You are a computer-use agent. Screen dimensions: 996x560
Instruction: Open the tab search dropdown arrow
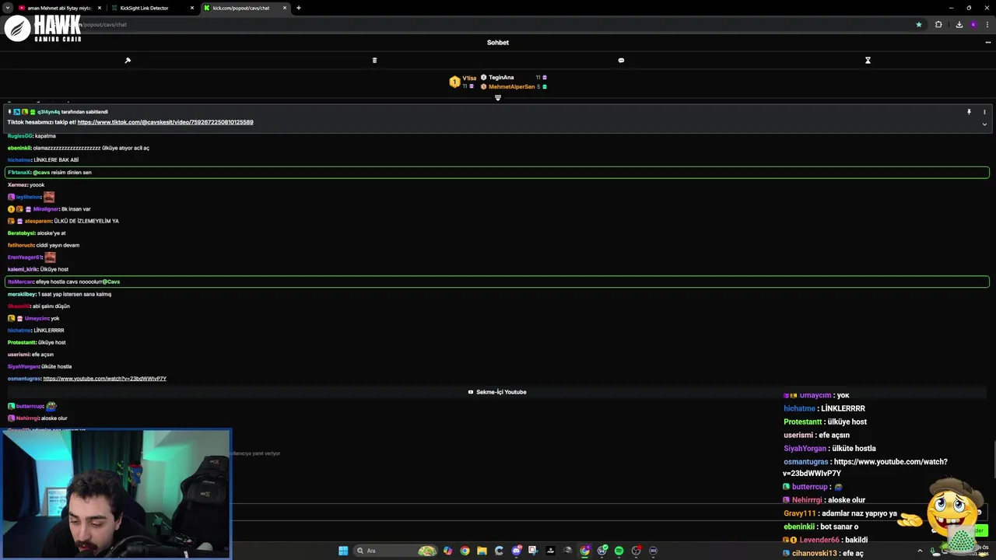7,8
